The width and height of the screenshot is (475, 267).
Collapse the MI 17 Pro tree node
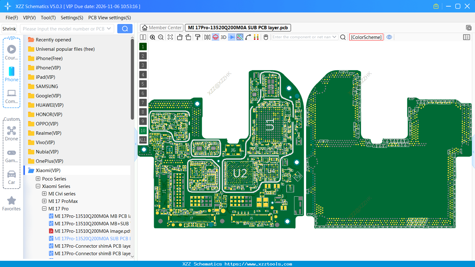pos(44,209)
